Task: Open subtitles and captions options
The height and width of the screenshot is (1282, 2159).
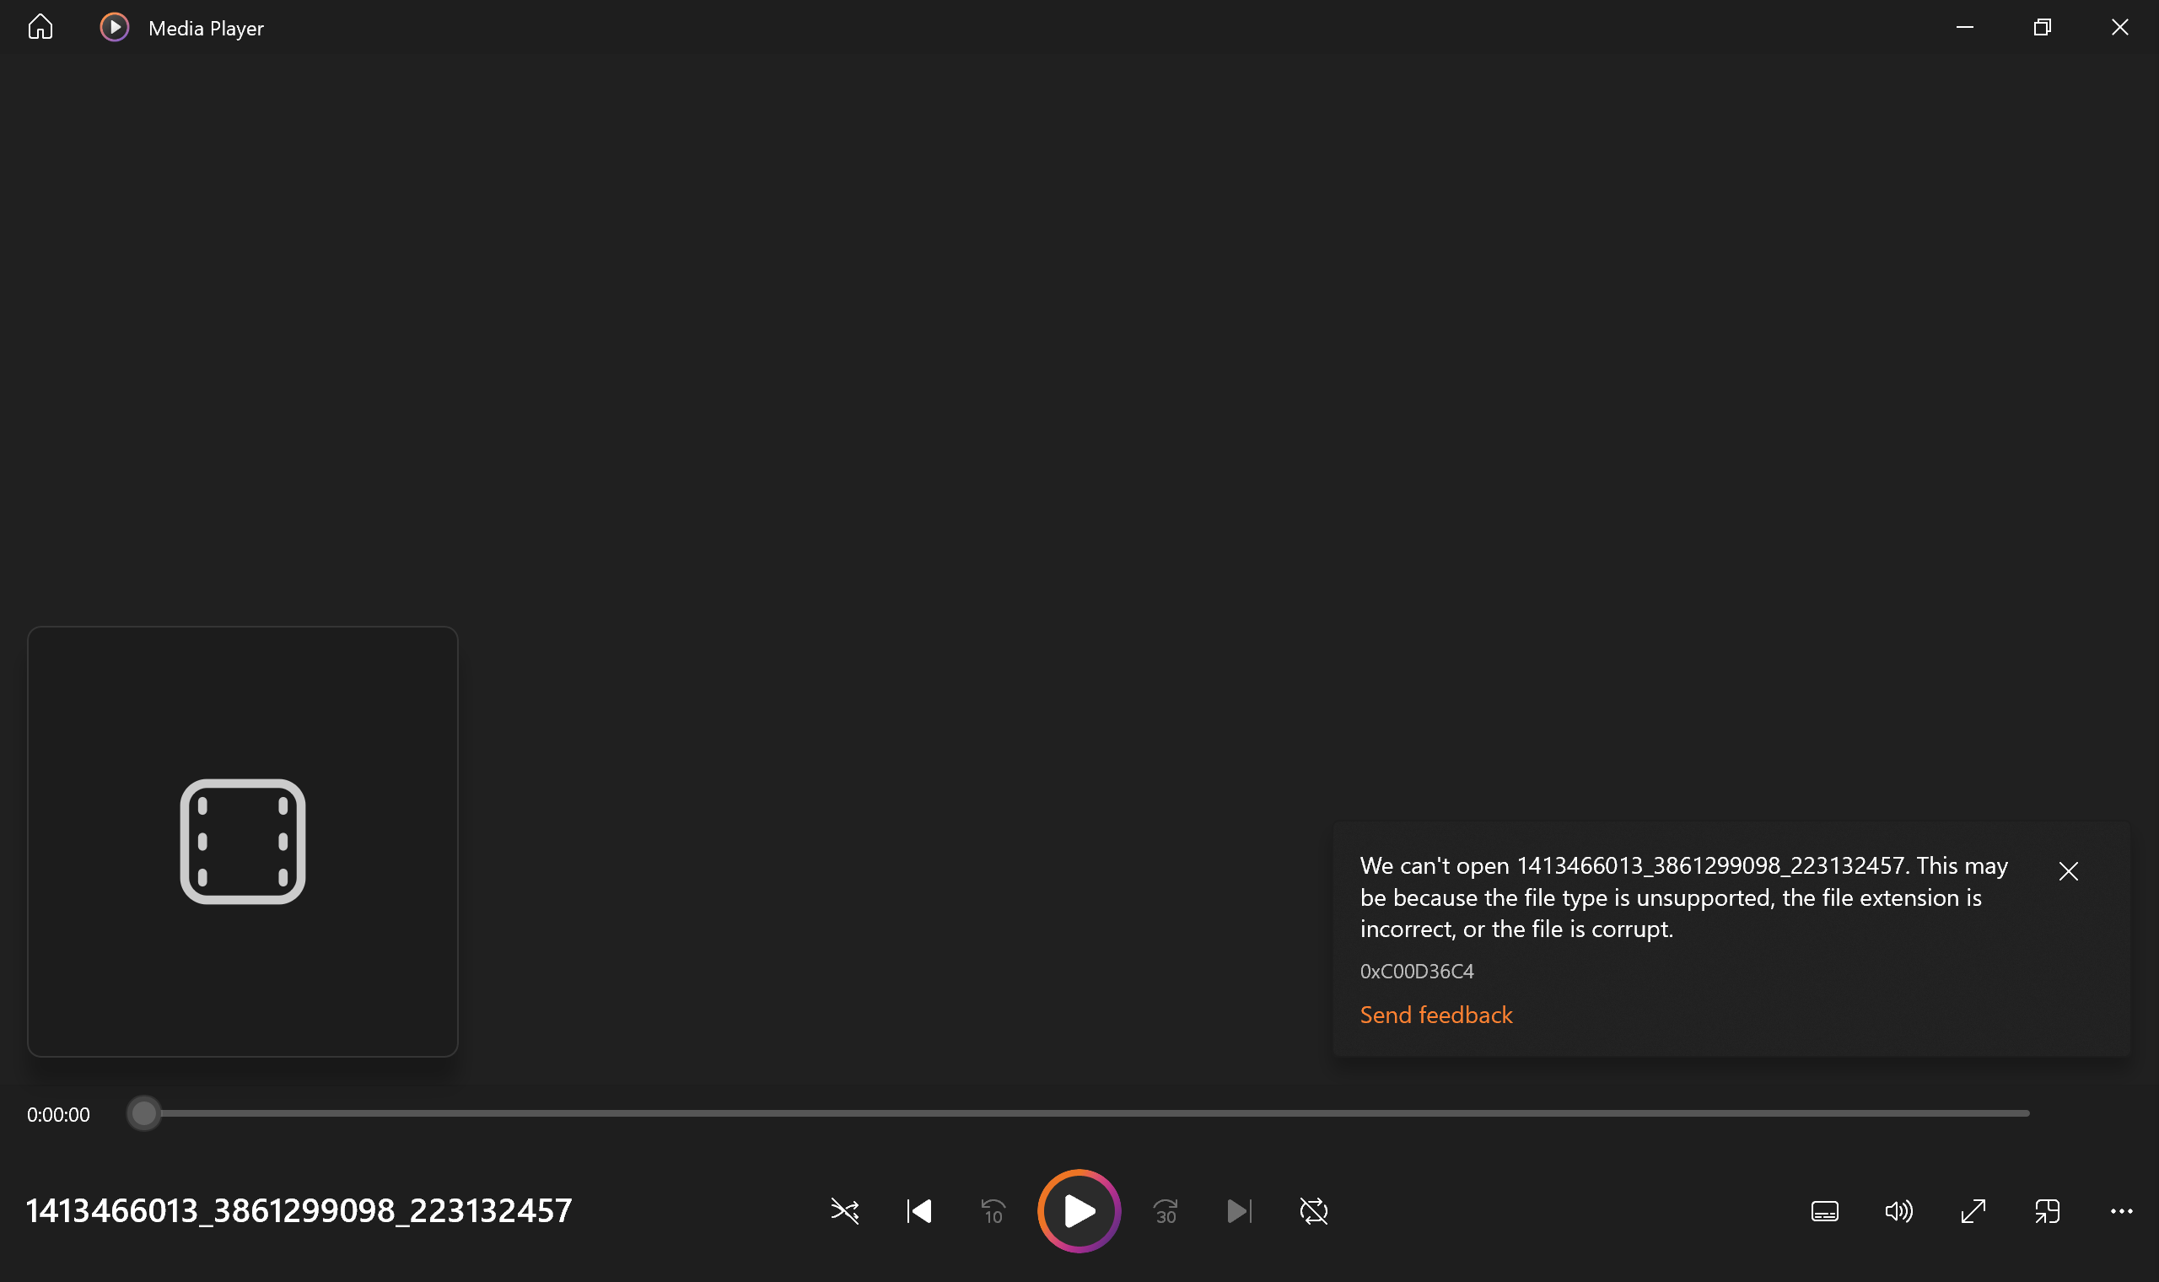Action: click(x=1825, y=1211)
